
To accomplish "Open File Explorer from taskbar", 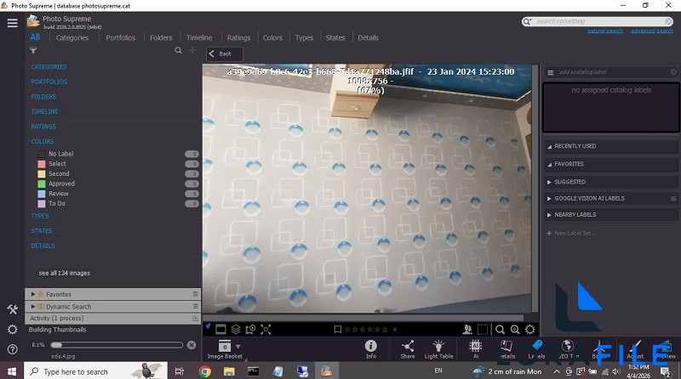I will coord(229,371).
